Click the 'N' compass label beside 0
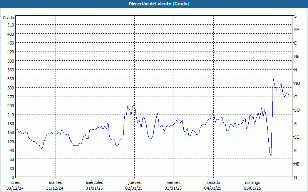 click(296, 177)
